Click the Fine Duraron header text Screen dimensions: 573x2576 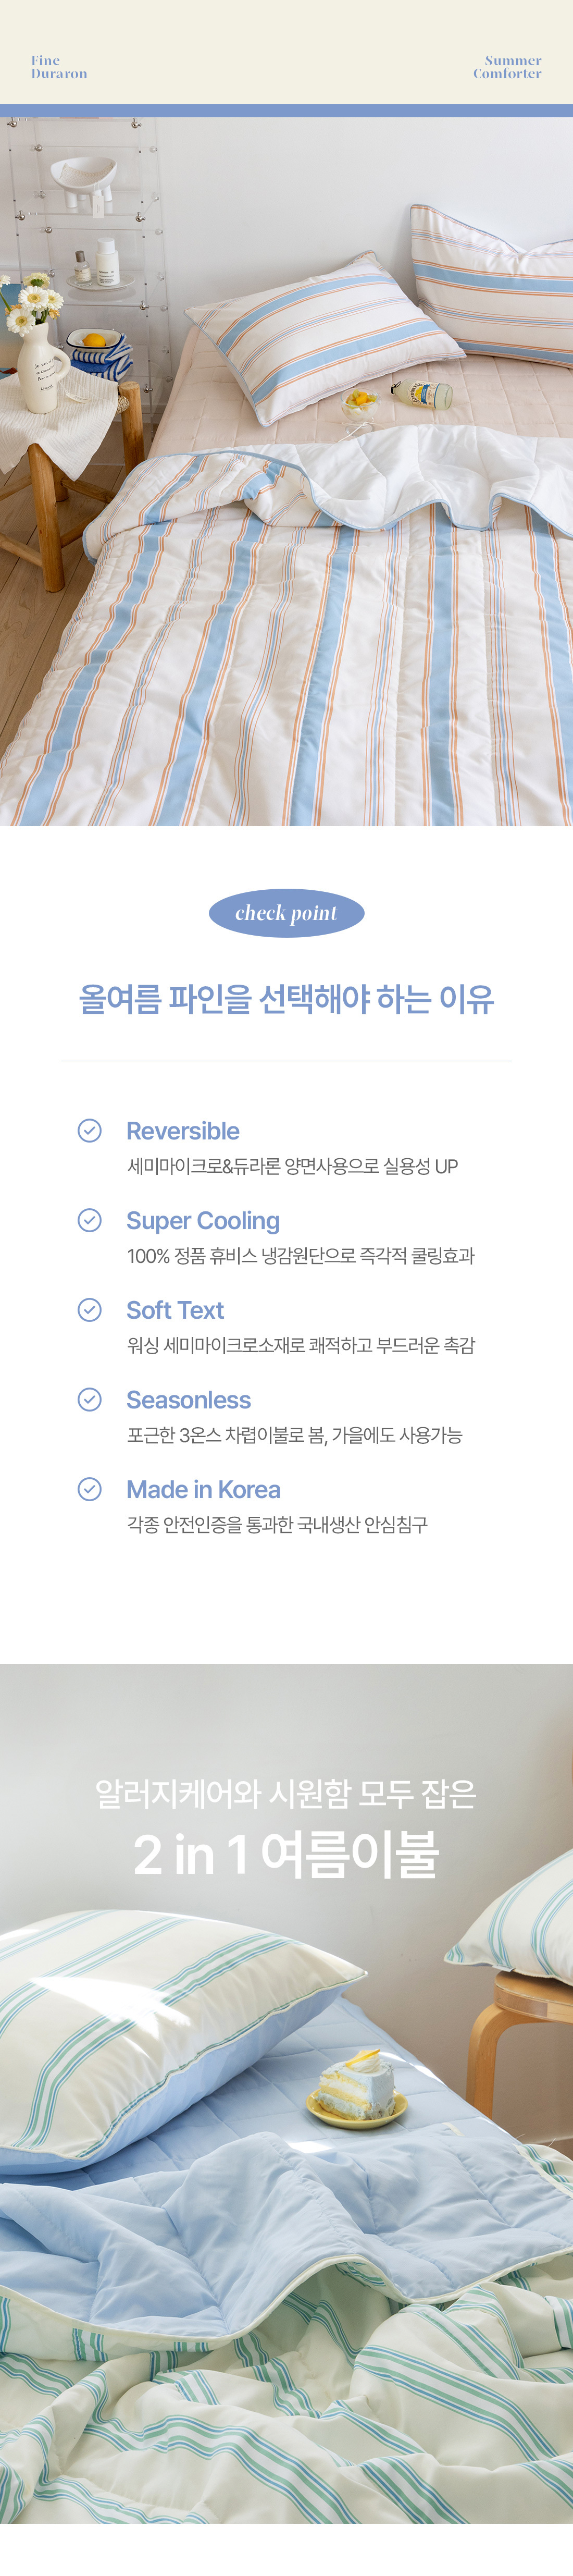tap(59, 67)
